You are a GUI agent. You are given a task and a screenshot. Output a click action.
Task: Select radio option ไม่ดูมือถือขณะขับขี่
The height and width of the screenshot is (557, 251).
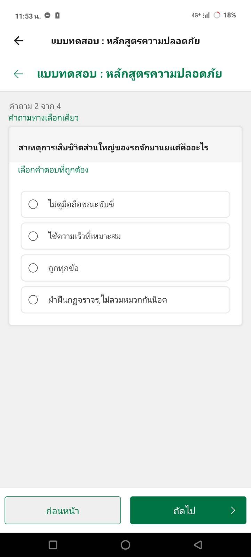click(125, 204)
